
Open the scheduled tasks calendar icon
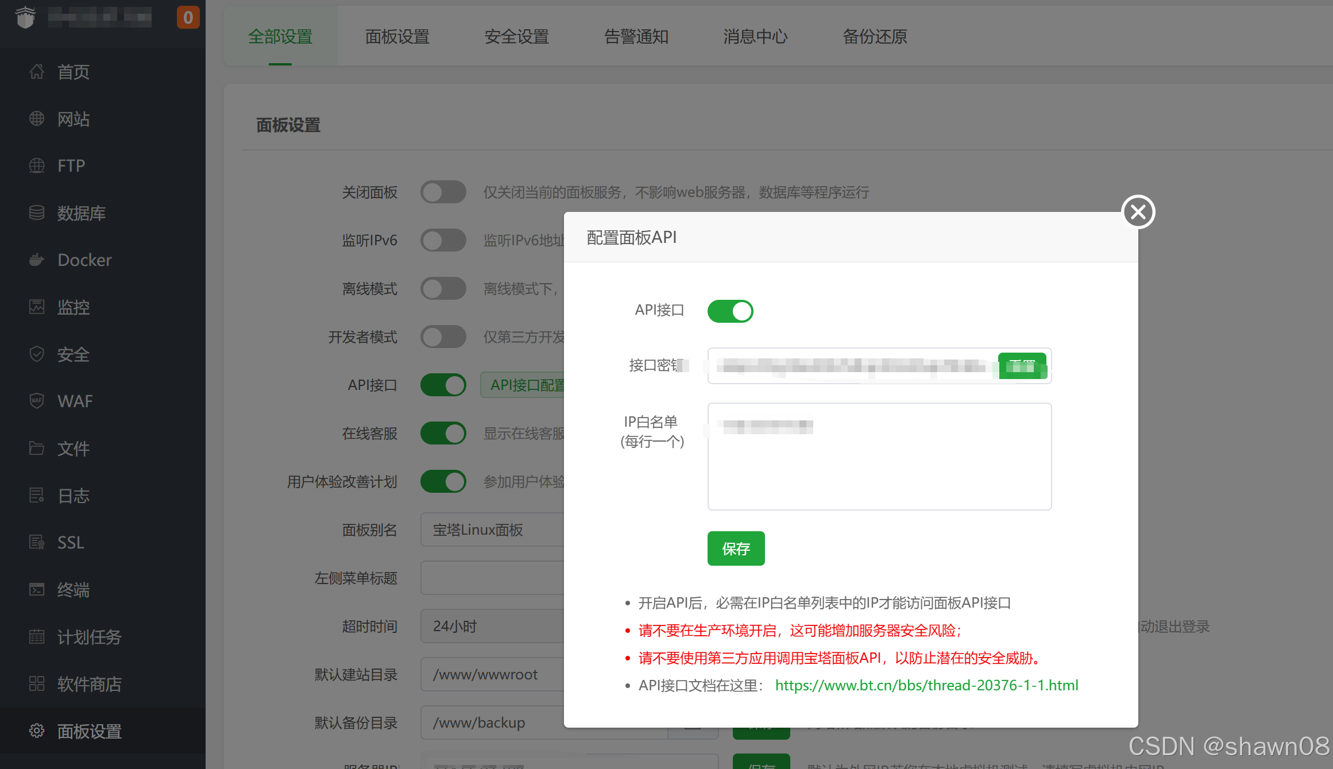tap(37, 637)
